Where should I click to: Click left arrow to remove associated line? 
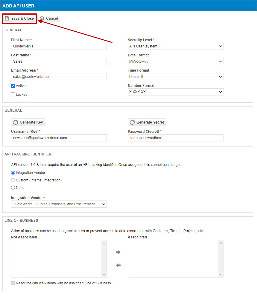click(118, 265)
